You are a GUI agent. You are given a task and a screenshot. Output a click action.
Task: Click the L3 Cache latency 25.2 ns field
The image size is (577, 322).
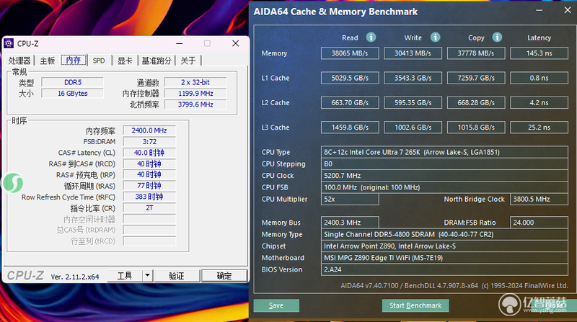pos(539,128)
